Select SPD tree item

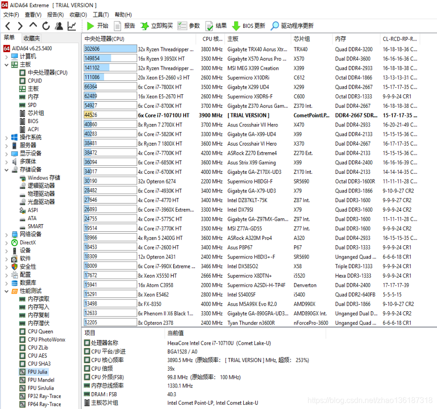[32, 105]
